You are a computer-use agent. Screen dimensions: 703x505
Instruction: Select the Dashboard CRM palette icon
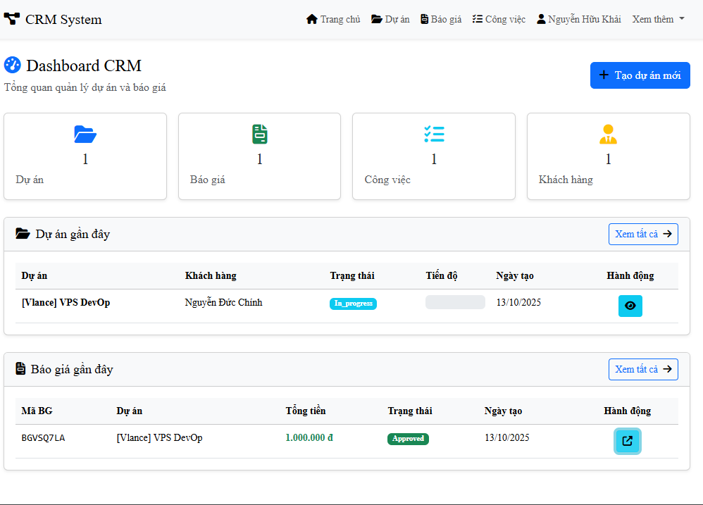pos(12,65)
